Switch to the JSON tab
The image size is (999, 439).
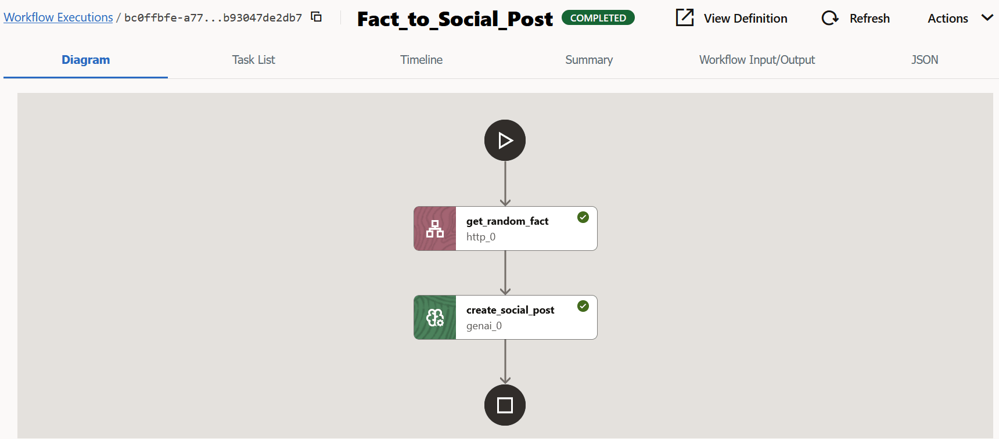coord(925,60)
